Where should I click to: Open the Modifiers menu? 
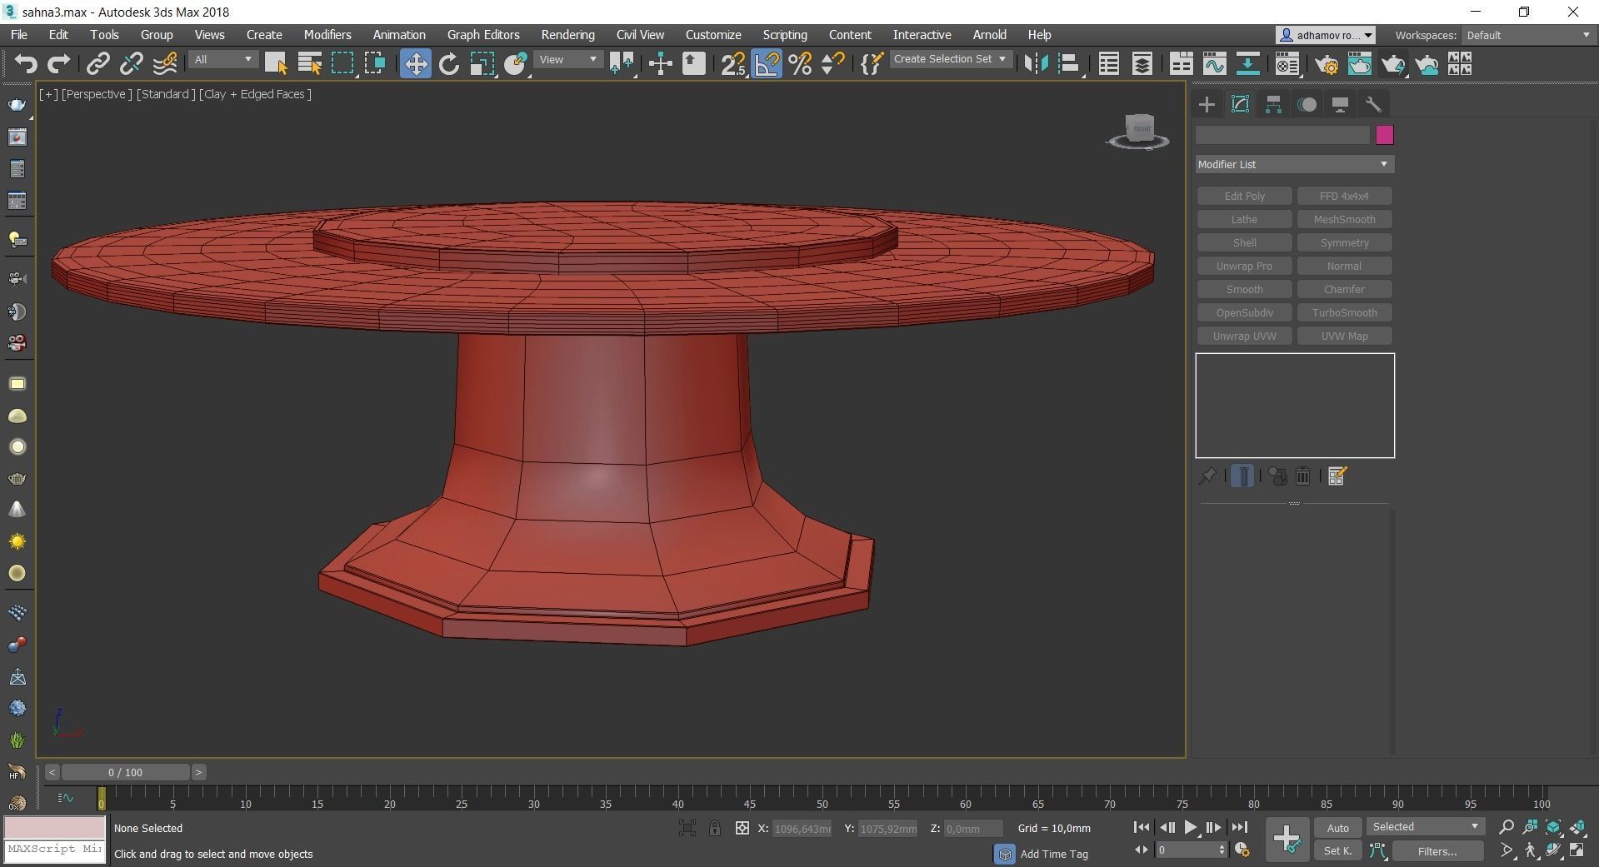tap(327, 35)
